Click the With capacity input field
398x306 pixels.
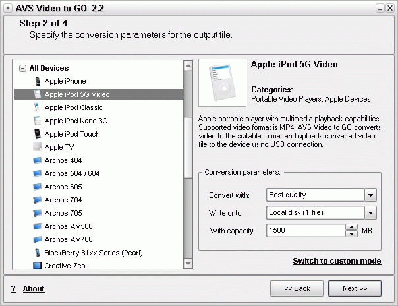[x=306, y=231]
